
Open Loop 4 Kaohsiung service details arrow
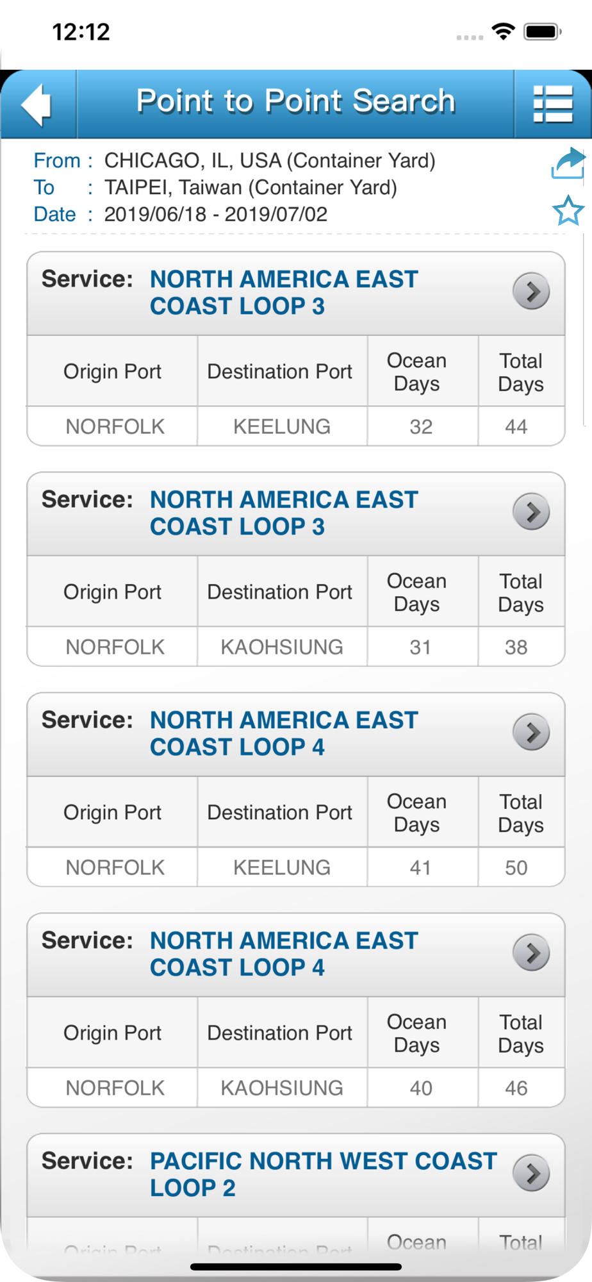pyautogui.click(x=531, y=953)
